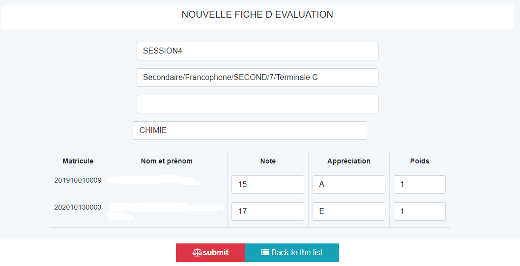This screenshot has height=266, width=520.
Task: Click the list icon on Back to the list
Action: (265, 252)
